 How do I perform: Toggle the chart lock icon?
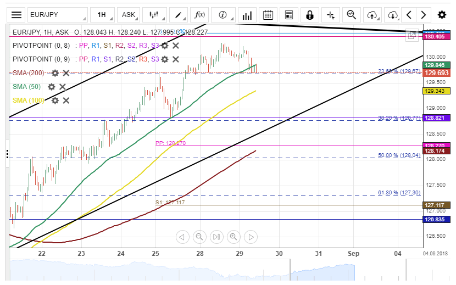[x=310, y=15]
